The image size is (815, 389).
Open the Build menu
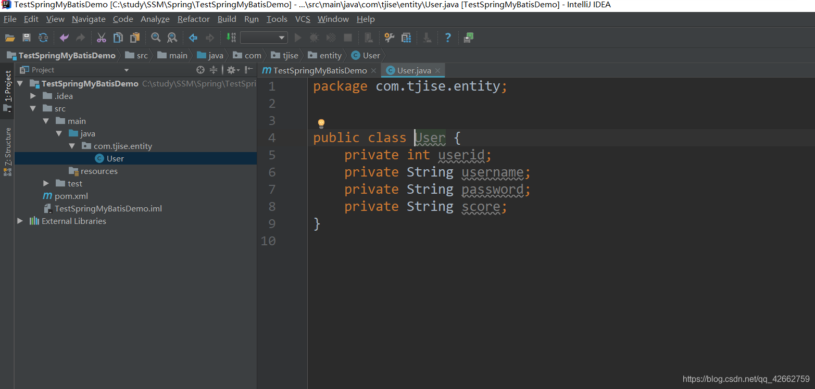227,19
